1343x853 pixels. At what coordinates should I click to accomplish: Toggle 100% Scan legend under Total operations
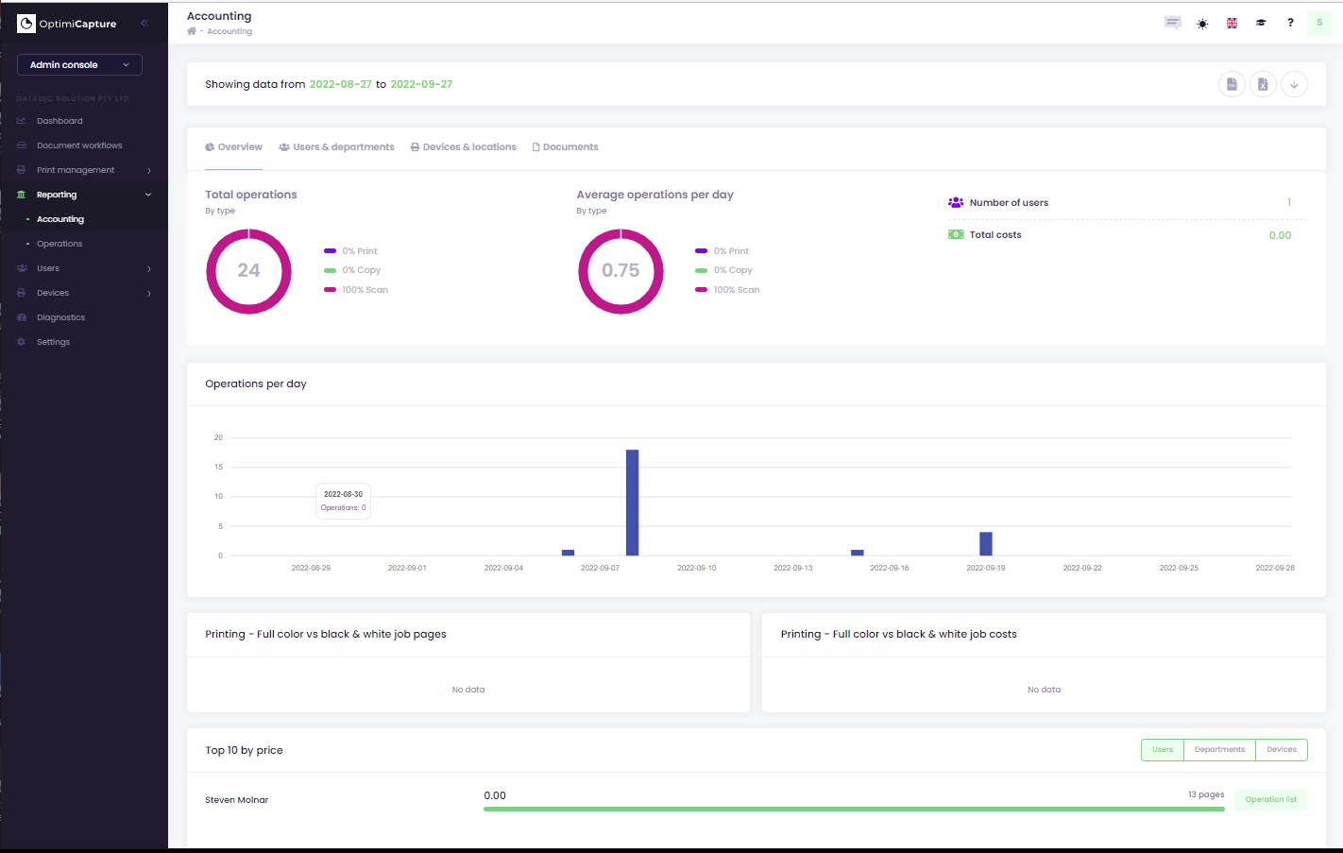tap(356, 290)
